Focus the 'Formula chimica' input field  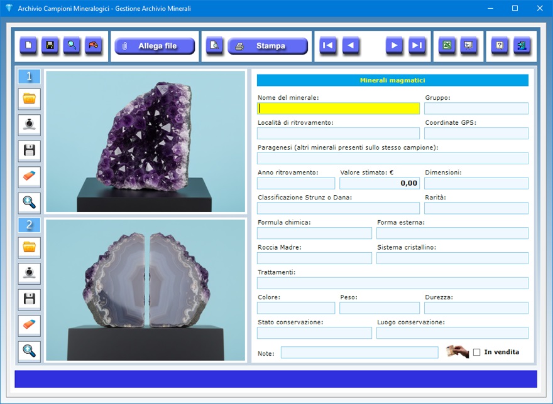[x=314, y=233]
